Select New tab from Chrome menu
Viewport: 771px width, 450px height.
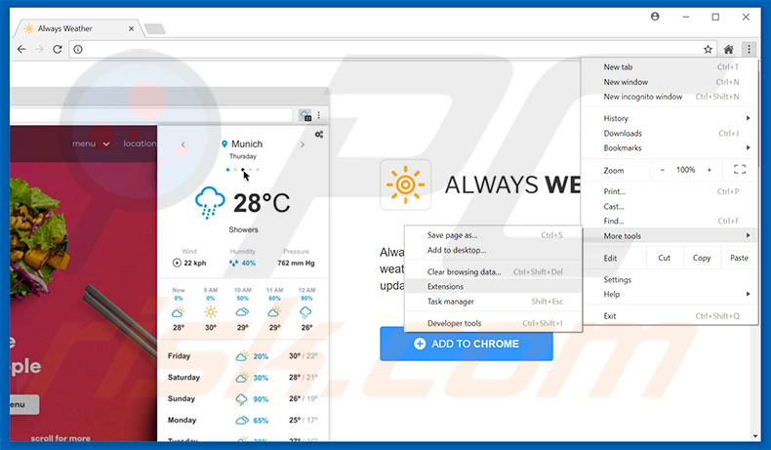670,67
